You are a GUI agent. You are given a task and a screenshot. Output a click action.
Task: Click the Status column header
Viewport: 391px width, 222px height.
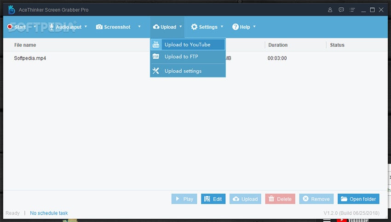point(337,45)
